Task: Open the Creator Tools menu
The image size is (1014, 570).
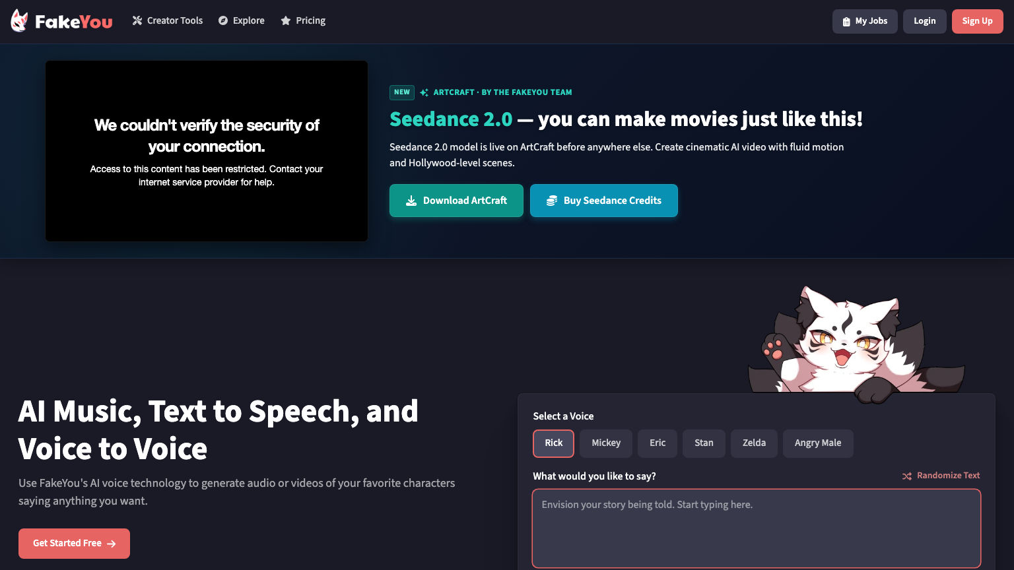Action: (x=168, y=20)
